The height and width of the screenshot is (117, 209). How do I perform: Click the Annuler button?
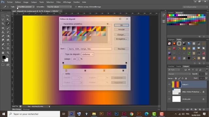coord(121,30)
